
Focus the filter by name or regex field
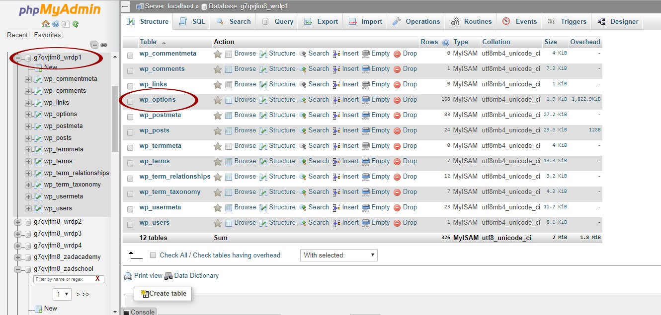63,279
